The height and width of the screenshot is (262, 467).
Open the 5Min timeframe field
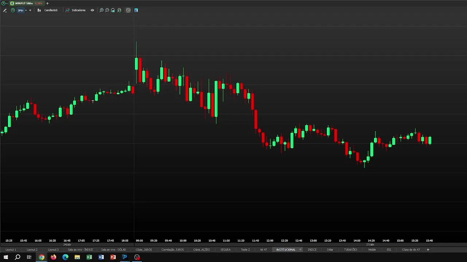coord(20,10)
